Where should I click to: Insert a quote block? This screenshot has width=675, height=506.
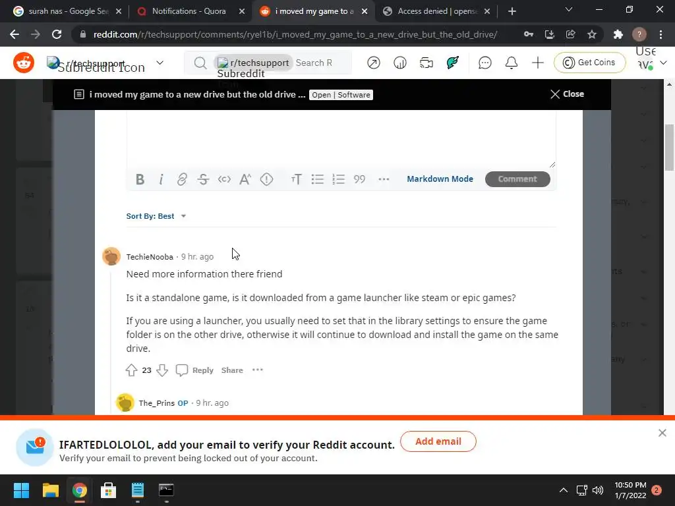coord(359,179)
